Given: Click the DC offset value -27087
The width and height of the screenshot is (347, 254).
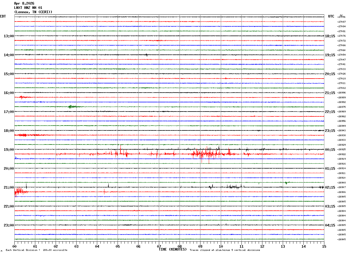Looking at the screenshot, I should (341, 22).
